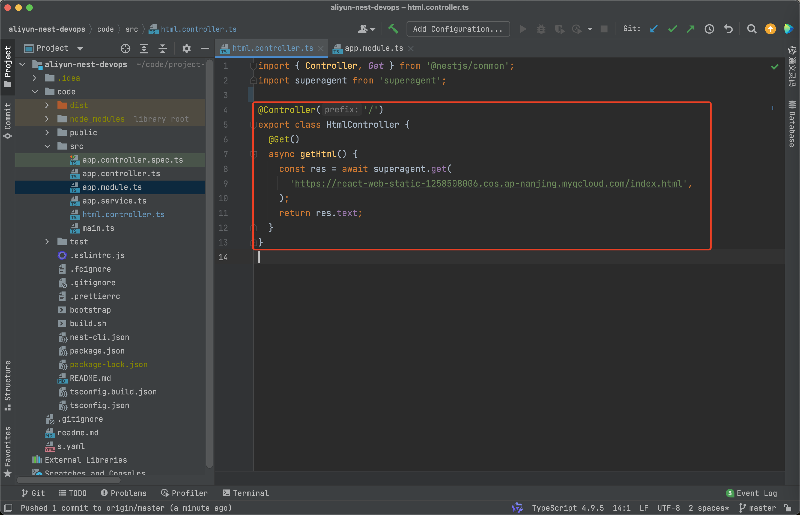The image size is (800, 515).
Task: Open the Structure side panel
Action: point(7,385)
